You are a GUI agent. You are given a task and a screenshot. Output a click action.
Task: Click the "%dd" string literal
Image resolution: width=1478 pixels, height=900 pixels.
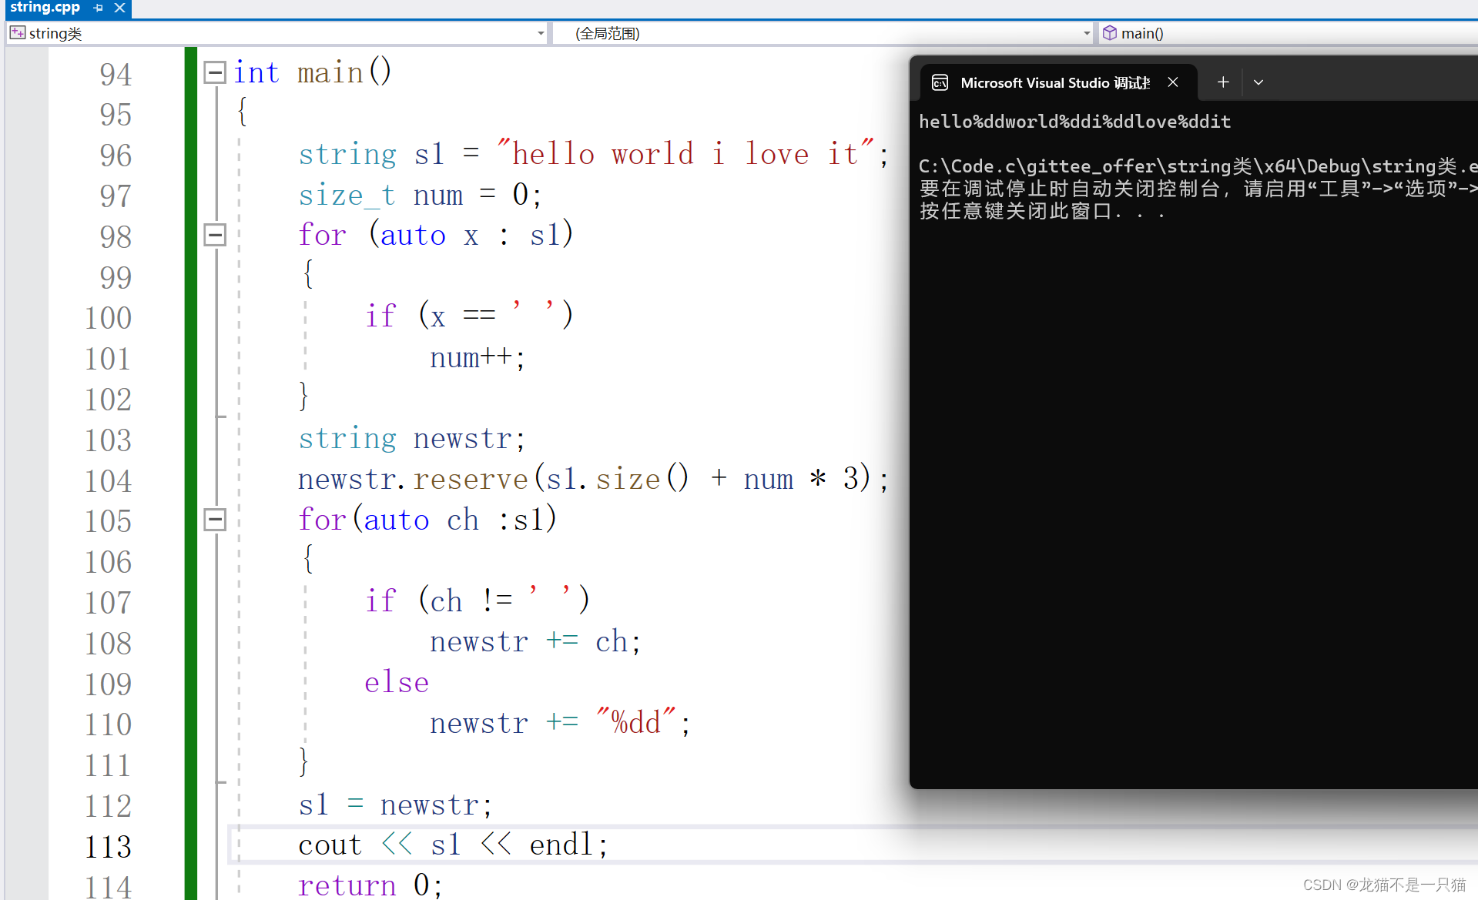click(x=636, y=722)
